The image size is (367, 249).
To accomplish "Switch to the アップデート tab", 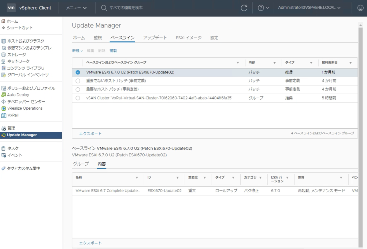I will click(x=155, y=38).
